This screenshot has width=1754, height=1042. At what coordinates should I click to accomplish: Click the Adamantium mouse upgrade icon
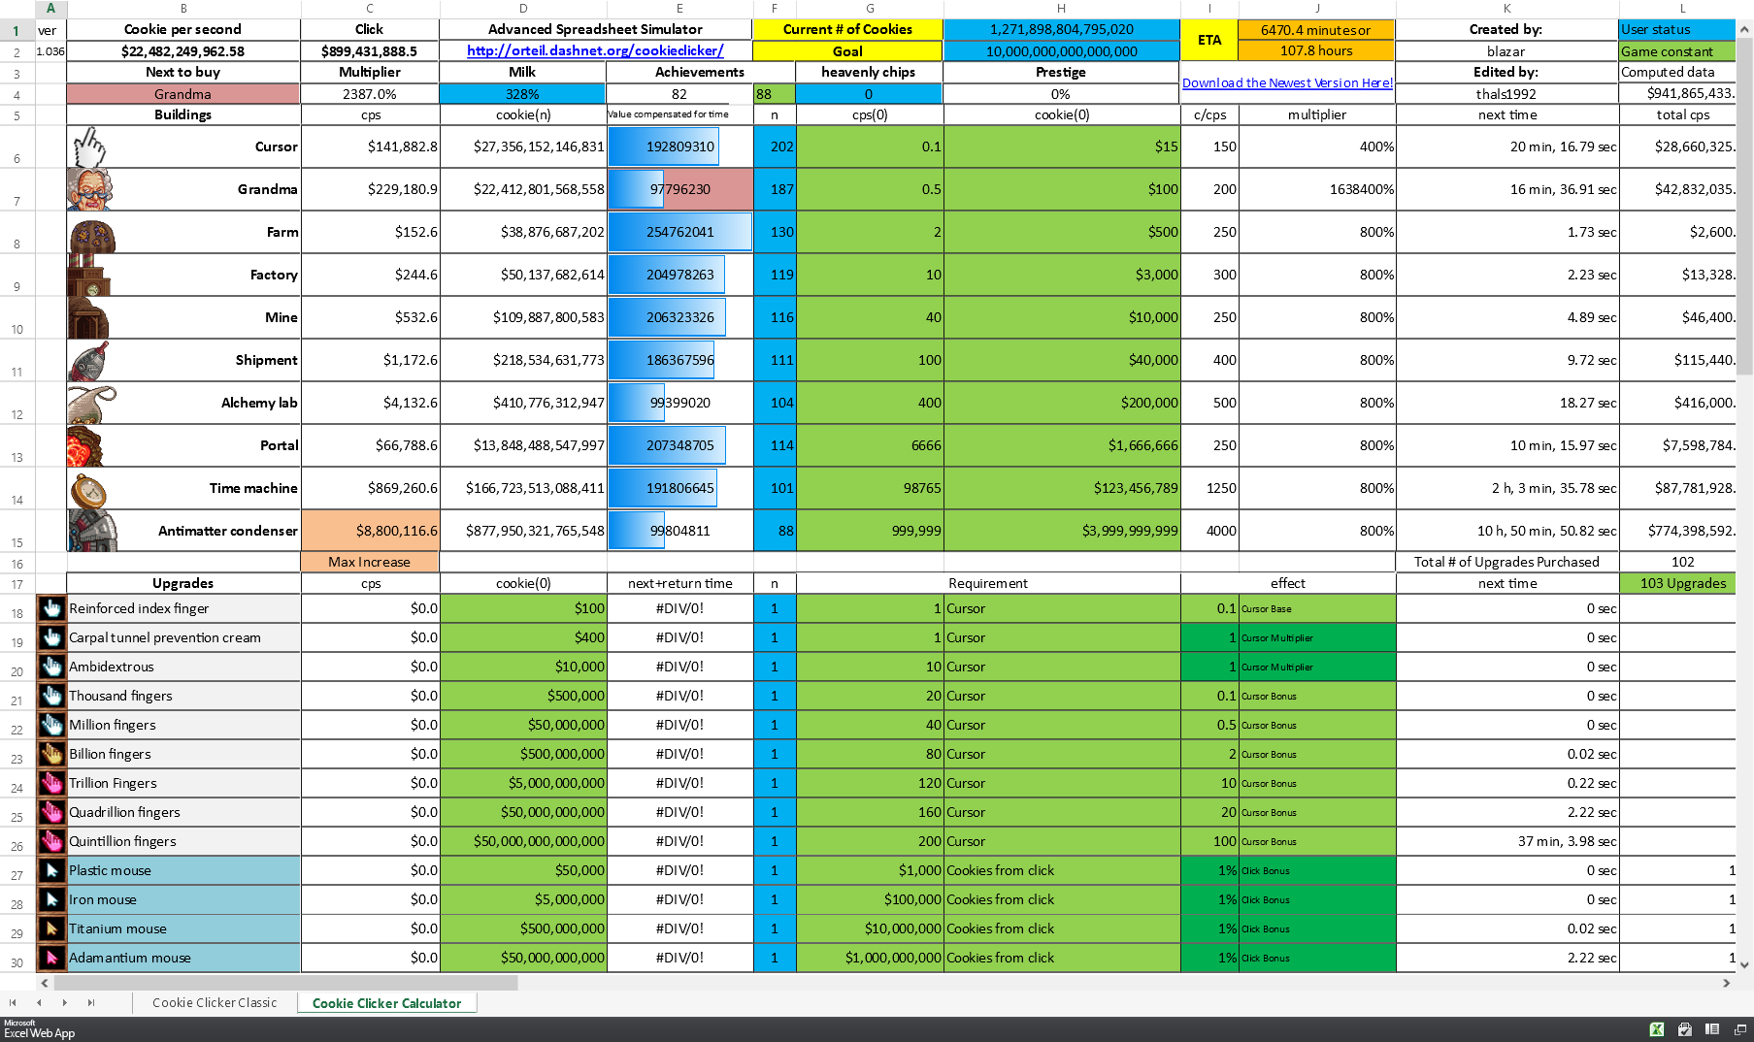(51, 958)
